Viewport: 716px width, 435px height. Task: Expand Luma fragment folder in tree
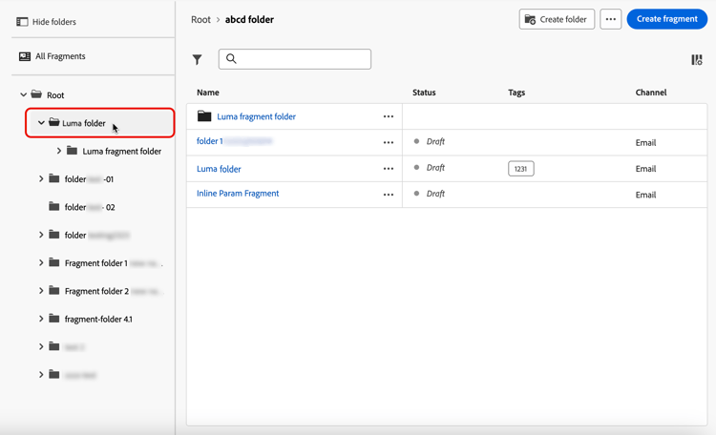pyautogui.click(x=59, y=151)
